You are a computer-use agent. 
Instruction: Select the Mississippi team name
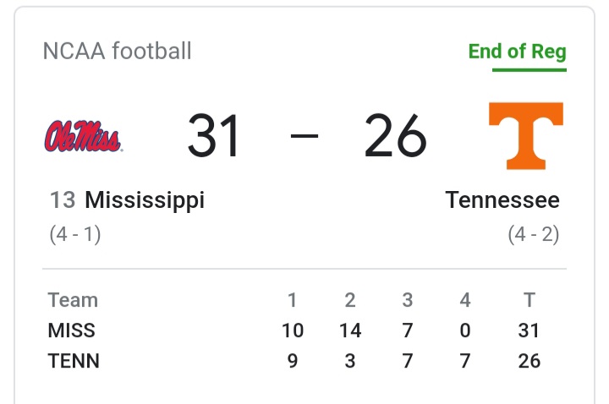click(145, 200)
